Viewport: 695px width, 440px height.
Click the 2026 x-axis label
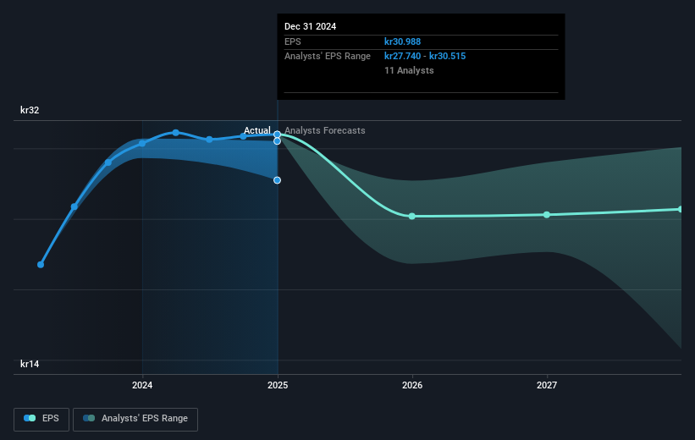coord(412,385)
